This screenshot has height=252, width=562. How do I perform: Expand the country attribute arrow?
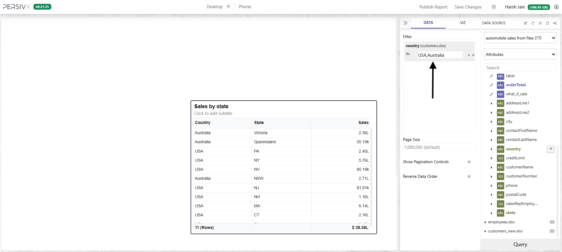click(492, 149)
